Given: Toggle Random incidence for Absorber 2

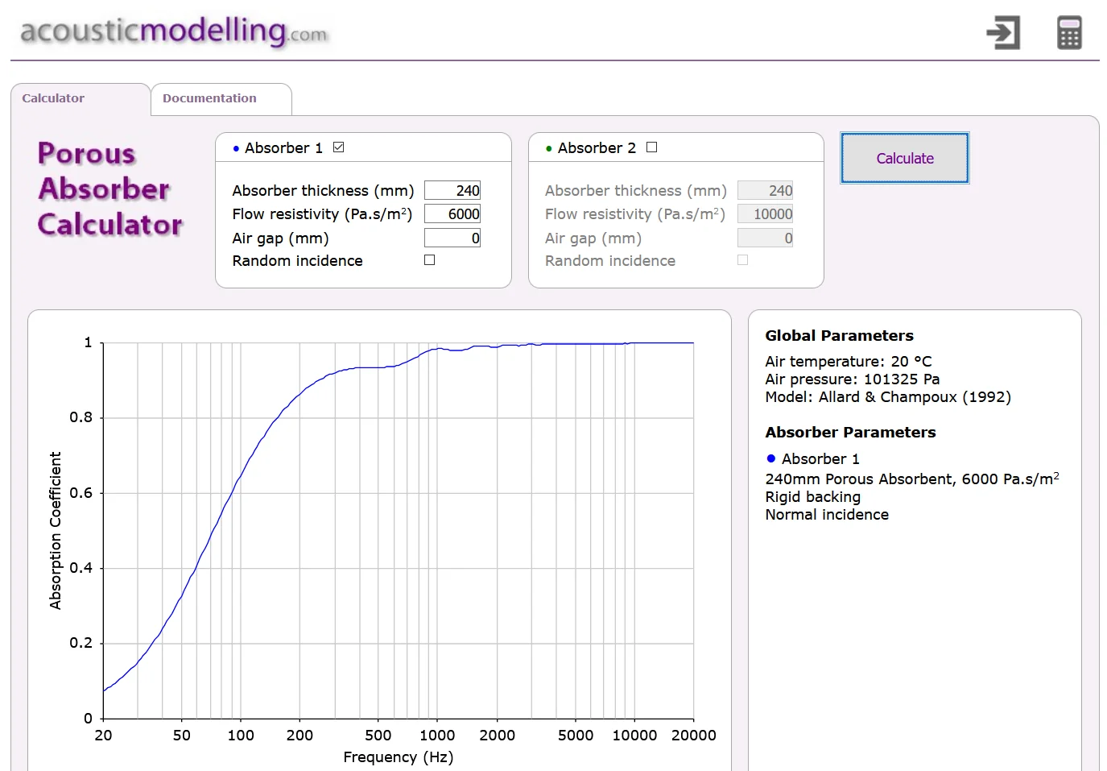Looking at the screenshot, I should tap(743, 260).
